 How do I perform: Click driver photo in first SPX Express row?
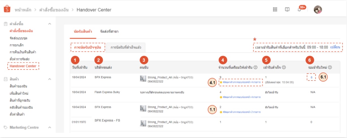(143, 79)
